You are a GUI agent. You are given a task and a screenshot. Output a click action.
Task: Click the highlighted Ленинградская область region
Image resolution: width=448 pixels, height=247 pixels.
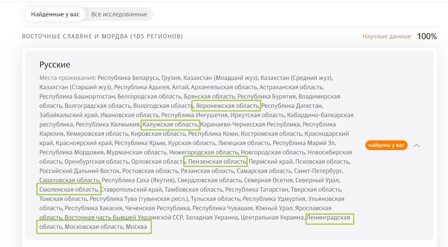(330, 219)
